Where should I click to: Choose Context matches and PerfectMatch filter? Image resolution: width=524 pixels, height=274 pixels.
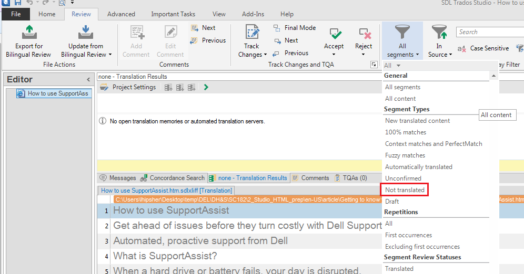click(x=434, y=144)
